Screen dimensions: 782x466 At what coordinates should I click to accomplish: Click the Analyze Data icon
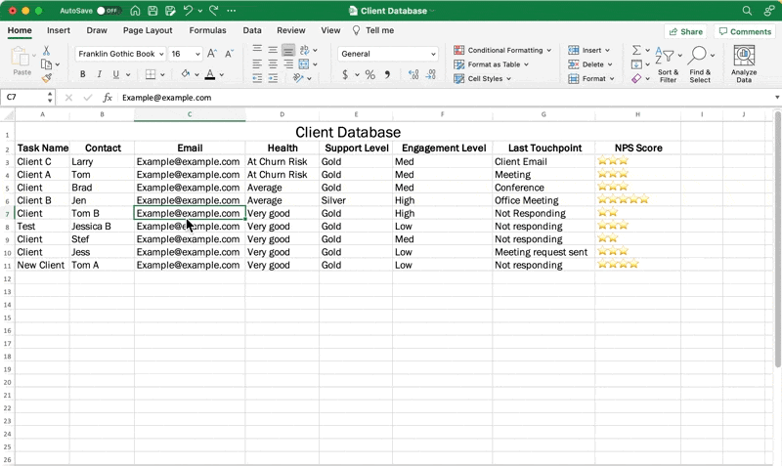coord(743,57)
